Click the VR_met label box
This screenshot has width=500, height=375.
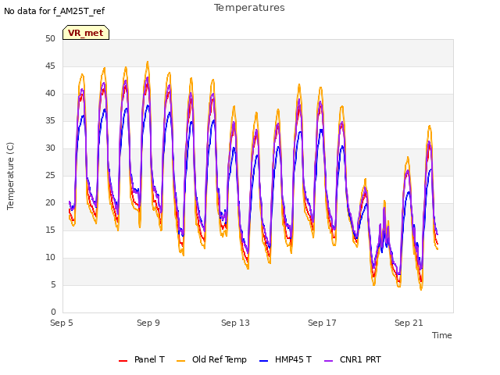point(86,33)
